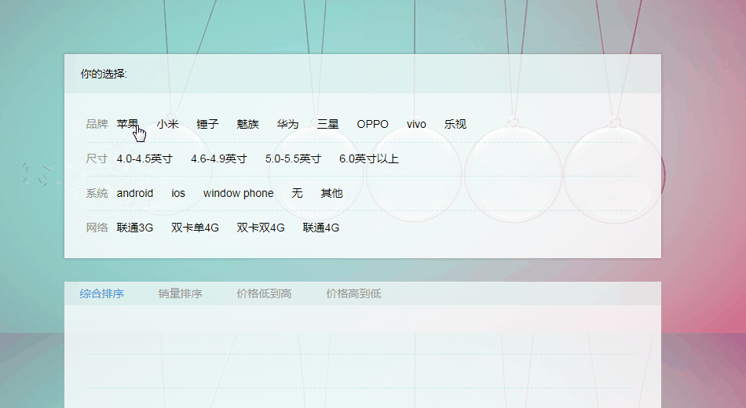Choose 三星 brand filter
The height and width of the screenshot is (408, 746).
coord(327,124)
